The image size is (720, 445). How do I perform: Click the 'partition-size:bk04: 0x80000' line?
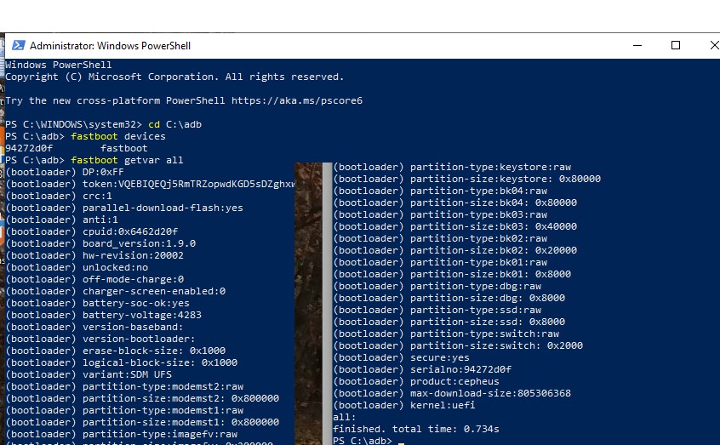coord(455,203)
